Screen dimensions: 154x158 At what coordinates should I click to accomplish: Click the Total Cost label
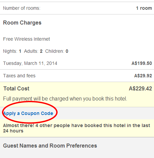tap(16, 88)
